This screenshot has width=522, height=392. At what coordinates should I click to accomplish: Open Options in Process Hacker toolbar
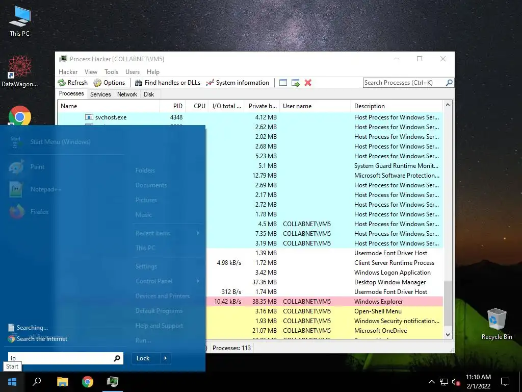point(109,83)
